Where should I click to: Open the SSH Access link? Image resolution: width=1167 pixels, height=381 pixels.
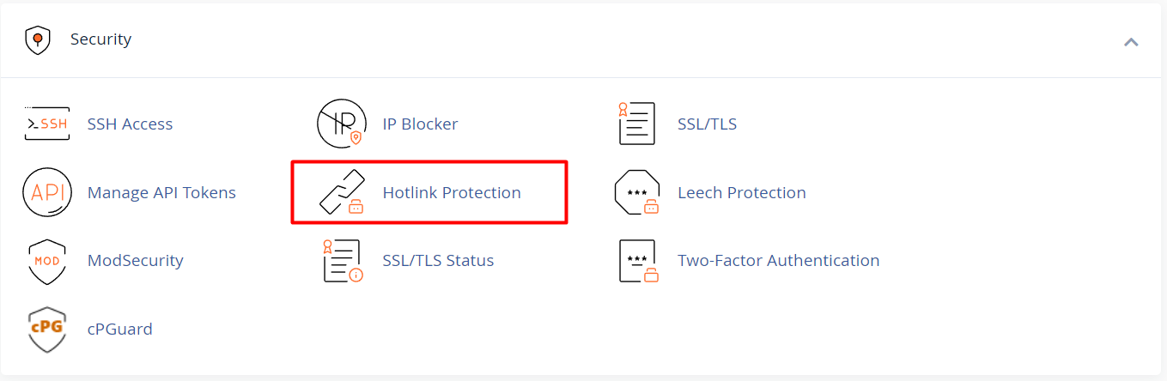[130, 124]
